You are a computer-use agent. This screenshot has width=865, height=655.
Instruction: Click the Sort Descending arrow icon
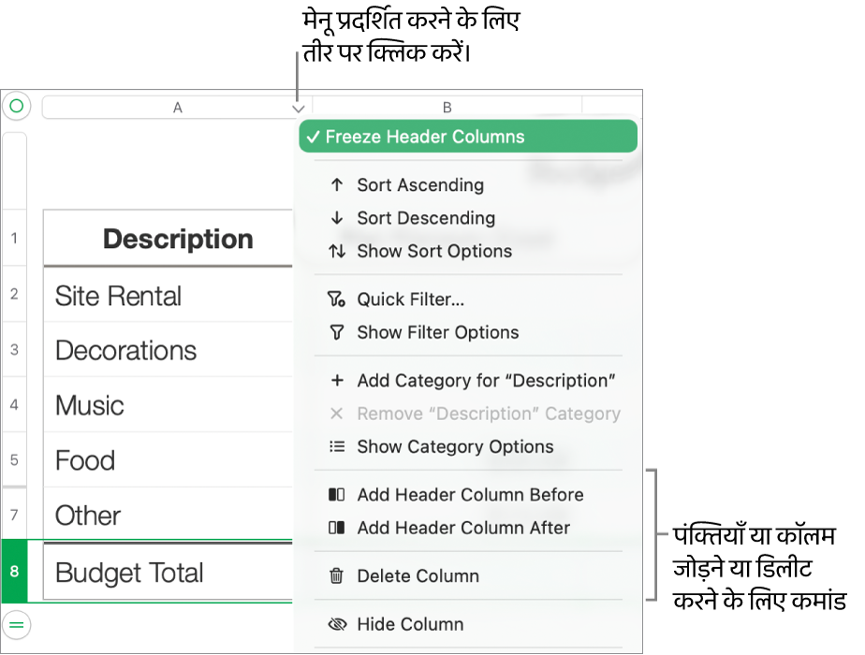tap(337, 218)
